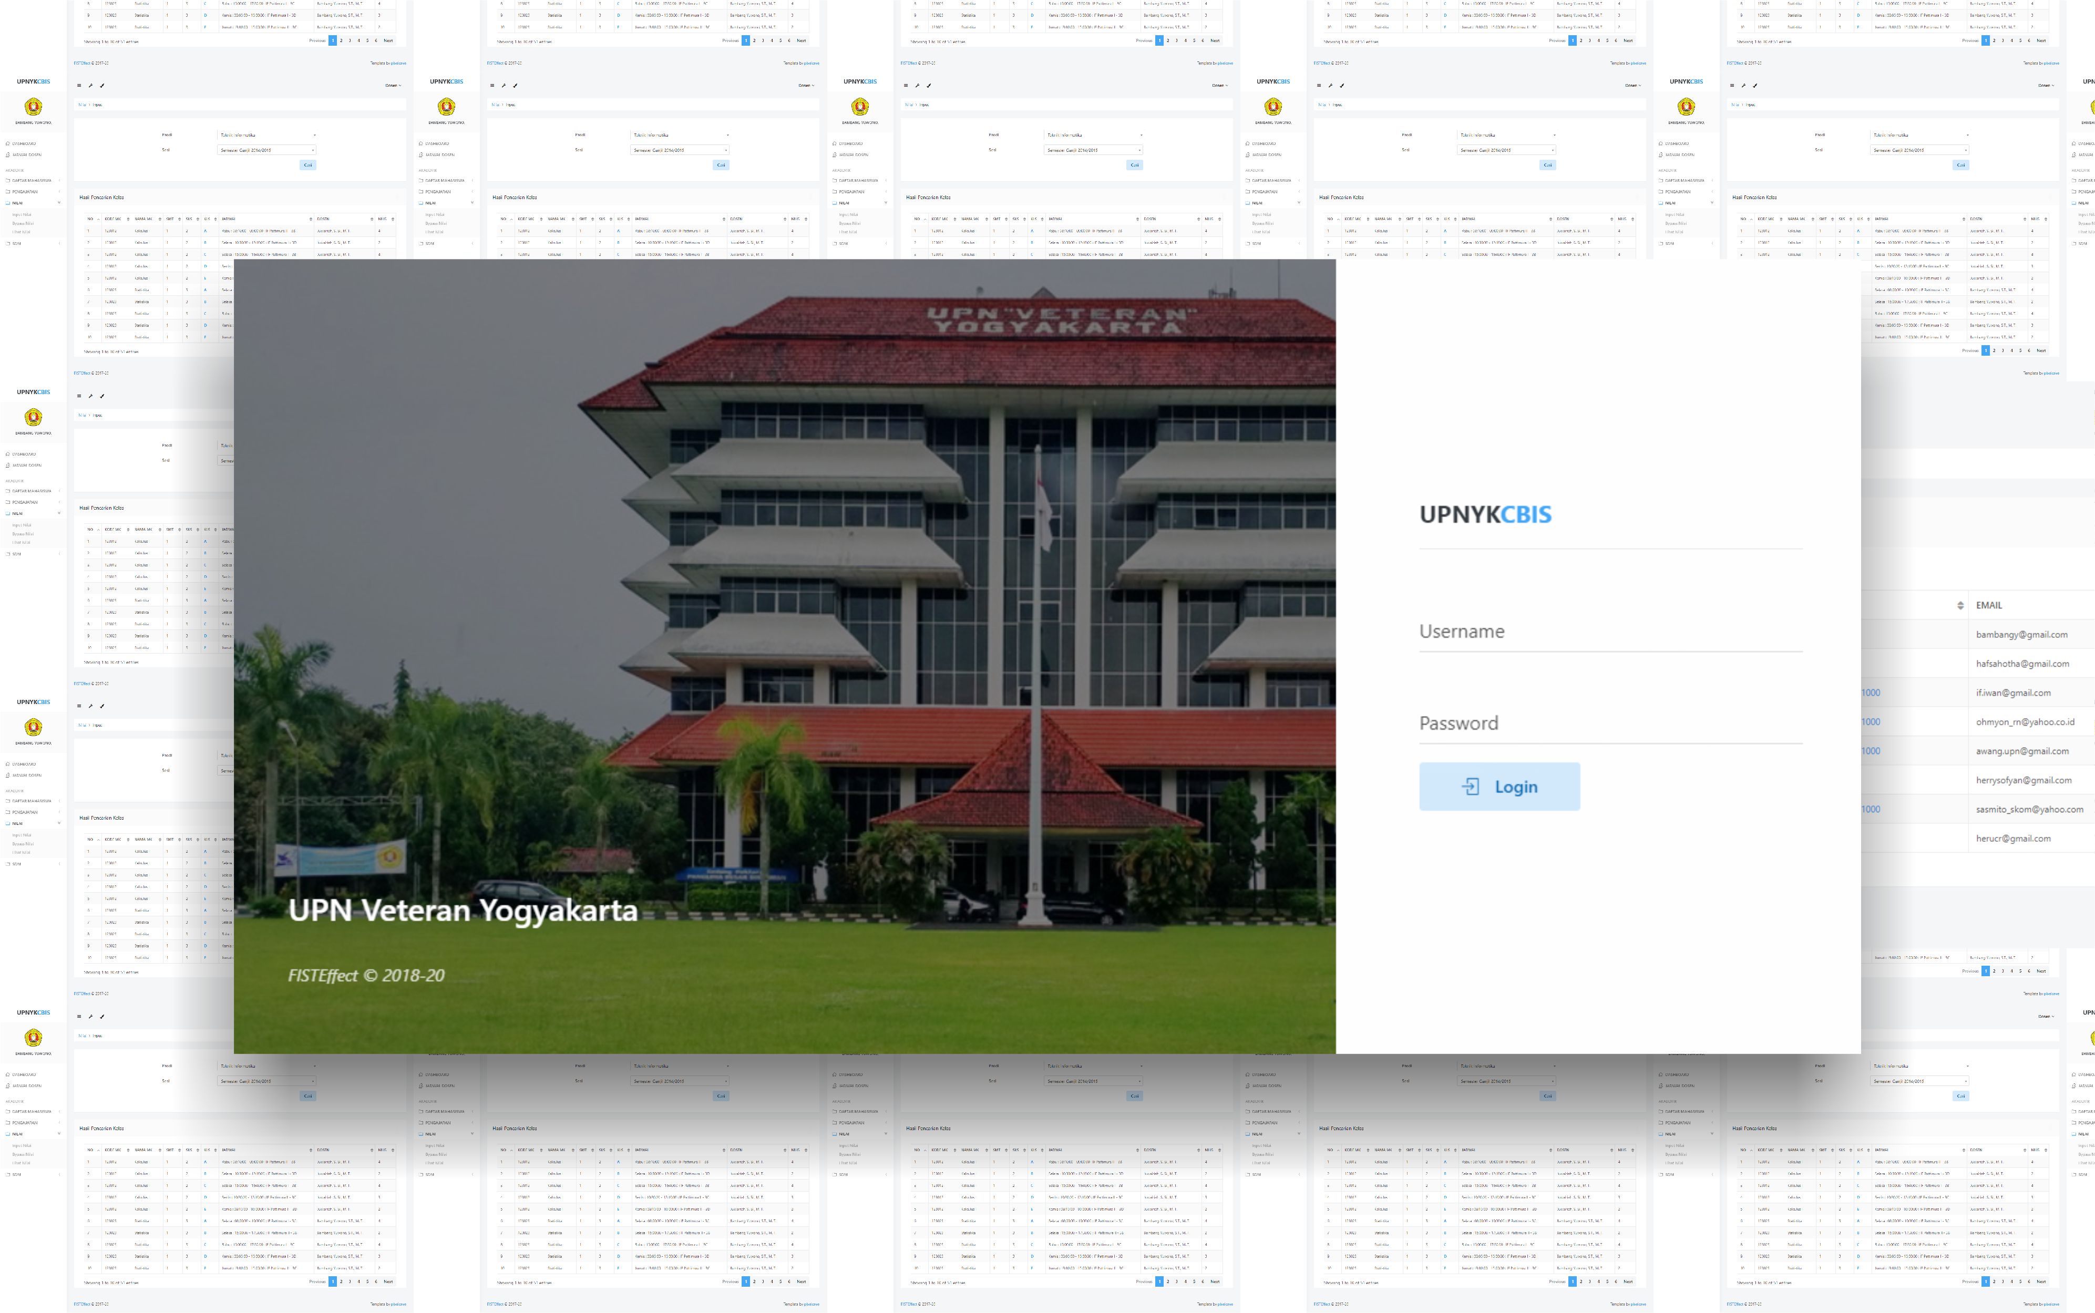Focus the Password input field
Image resolution: width=2095 pixels, height=1313 pixels.
point(1610,723)
